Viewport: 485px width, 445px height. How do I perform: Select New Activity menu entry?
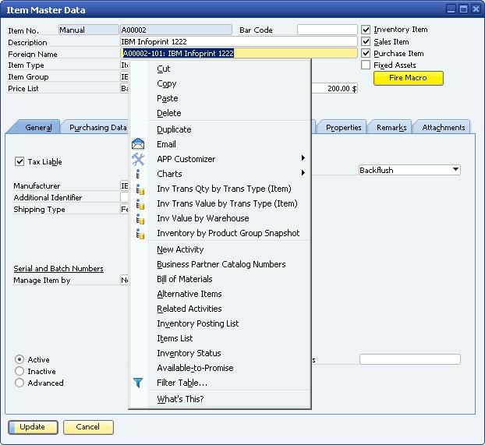coord(180,249)
